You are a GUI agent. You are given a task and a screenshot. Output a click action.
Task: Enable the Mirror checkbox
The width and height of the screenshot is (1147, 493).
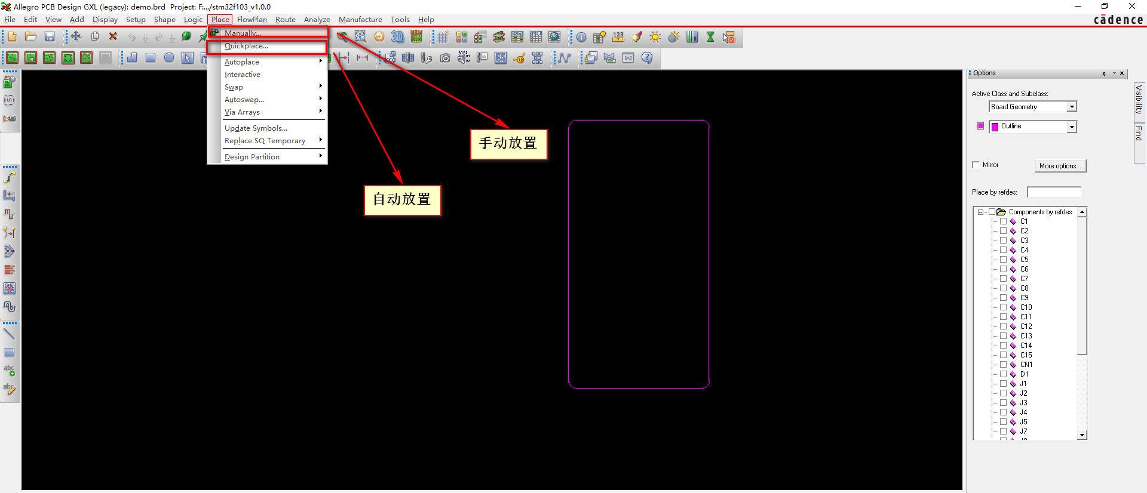[976, 165]
